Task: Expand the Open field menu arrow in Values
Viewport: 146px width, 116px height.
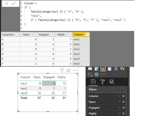Action: [x=120, y=102]
